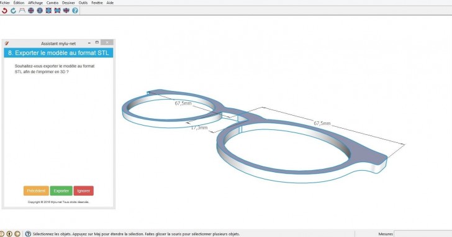
Task: Maximize the Assistant mylu-net window
Action: (97, 43)
